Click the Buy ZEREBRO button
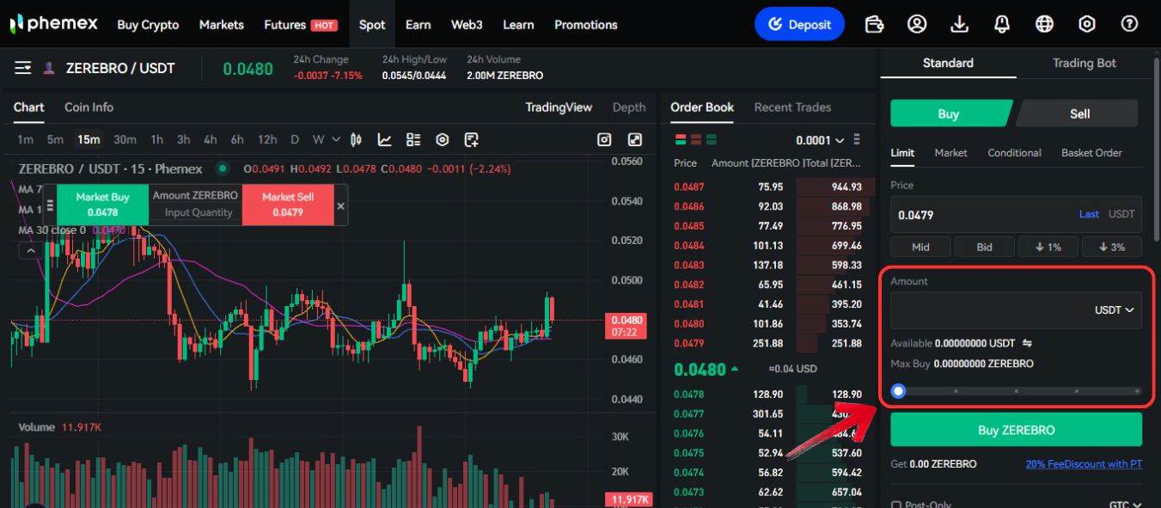Image resolution: width=1161 pixels, height=508 pixels. [1016, 430]
